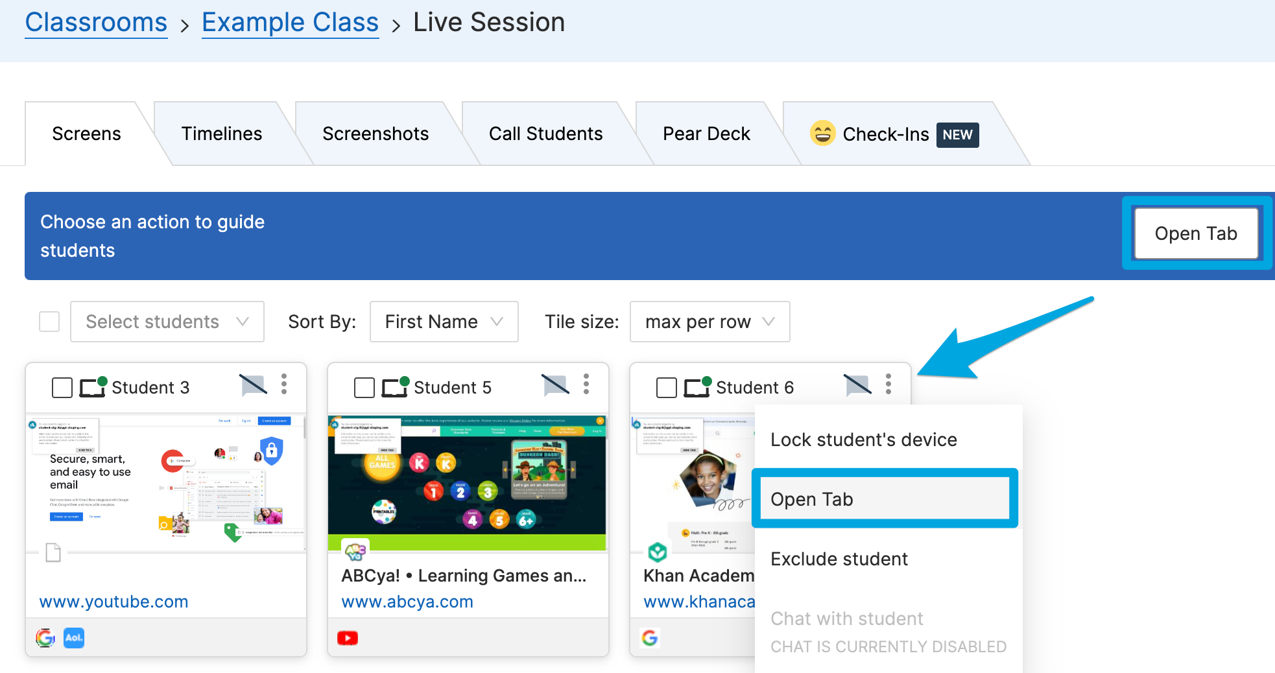Click the blank page icon on Student 3's tile
Image resolution: width=1275 pixels, height=673 pixels.
pos(53,552)
